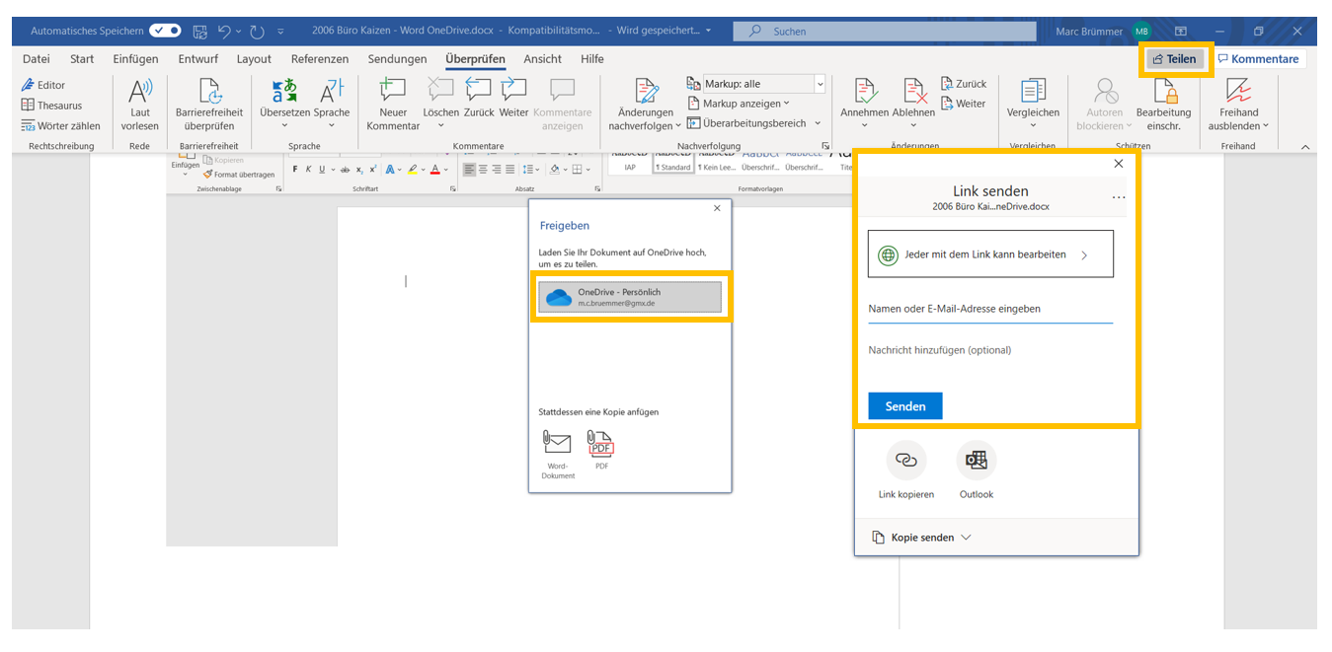The image size is (1332, 652).
Task: Open the Thesaurus tool
Action: coord(52,106)
